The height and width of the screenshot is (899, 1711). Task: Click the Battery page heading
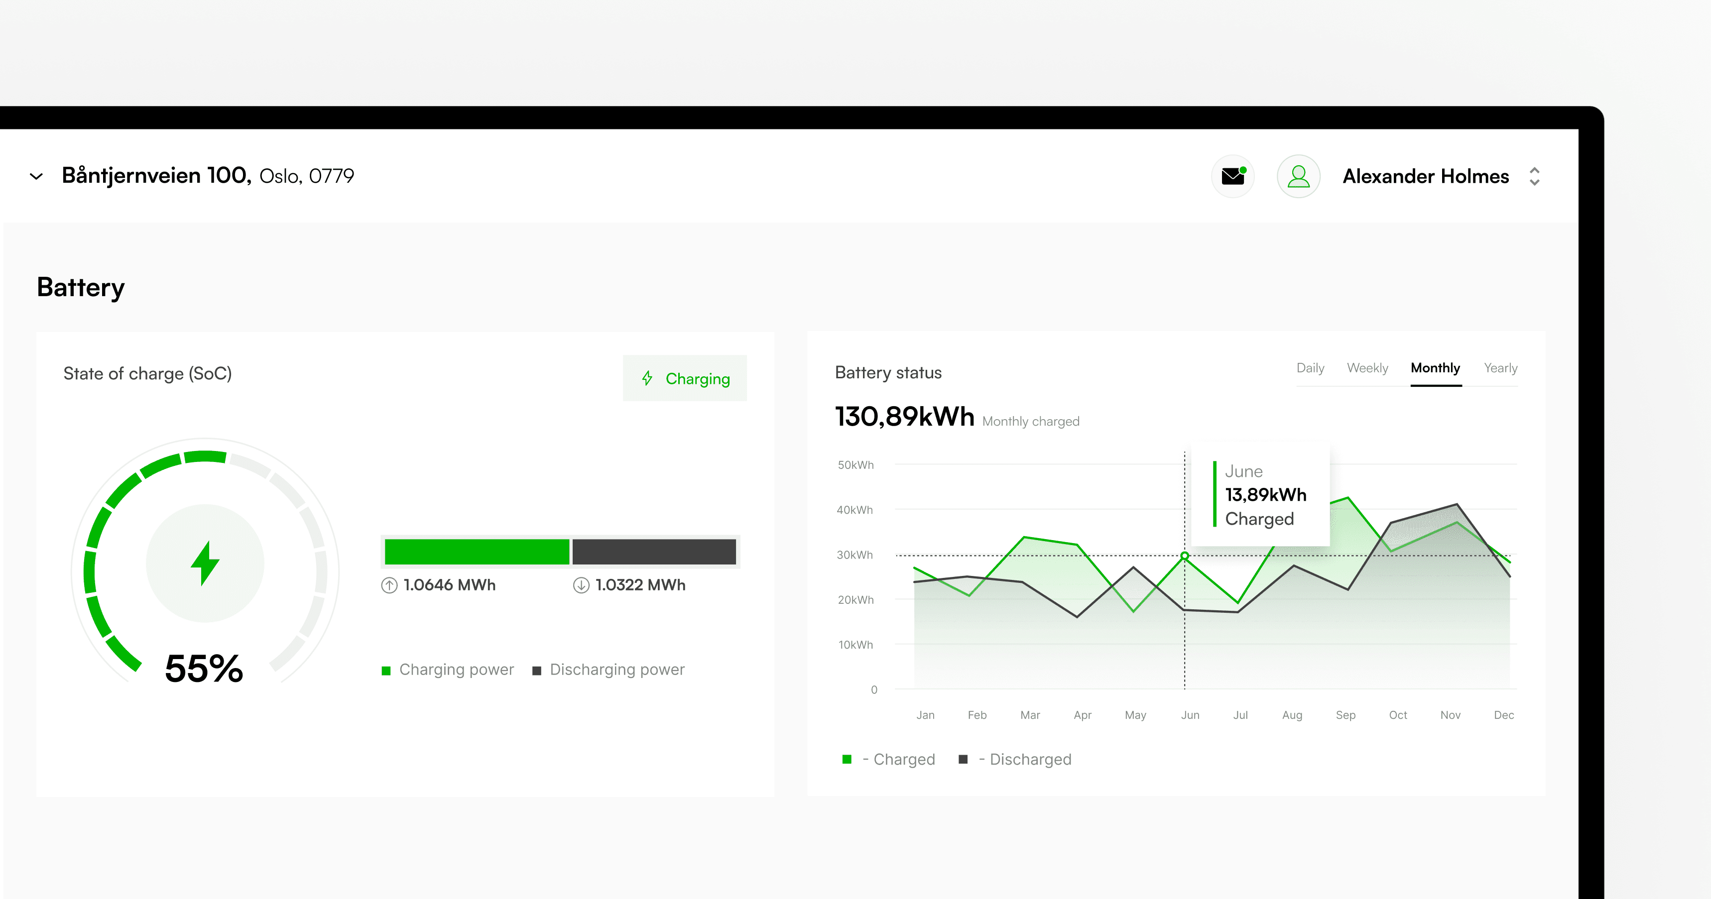click(80, 288)
